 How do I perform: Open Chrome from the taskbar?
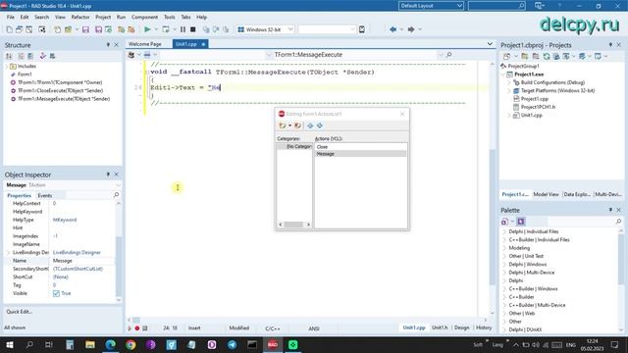click(x=131, y=344)
